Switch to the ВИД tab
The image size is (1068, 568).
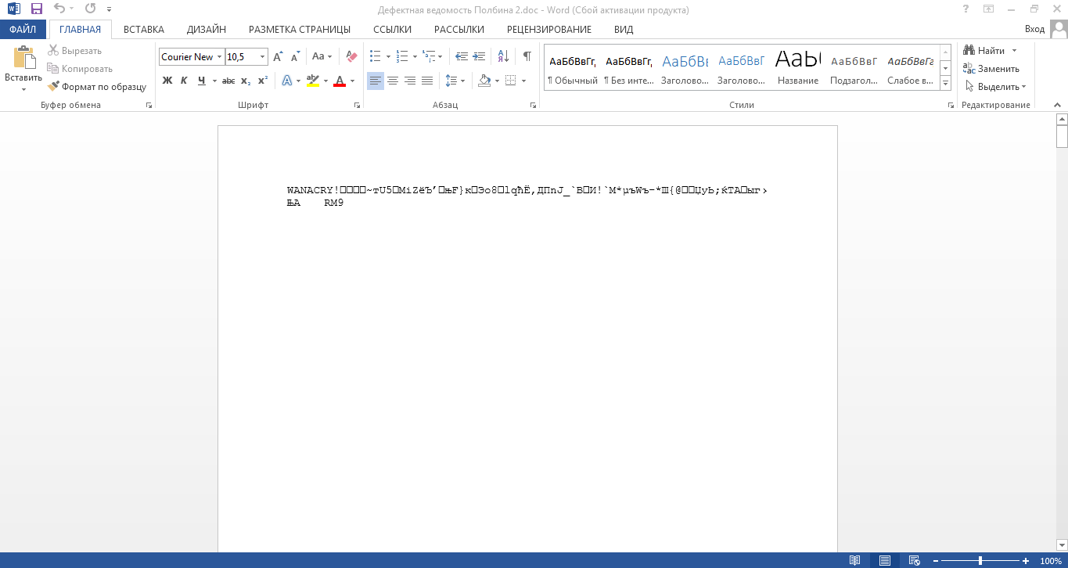(x=624, y=30)
